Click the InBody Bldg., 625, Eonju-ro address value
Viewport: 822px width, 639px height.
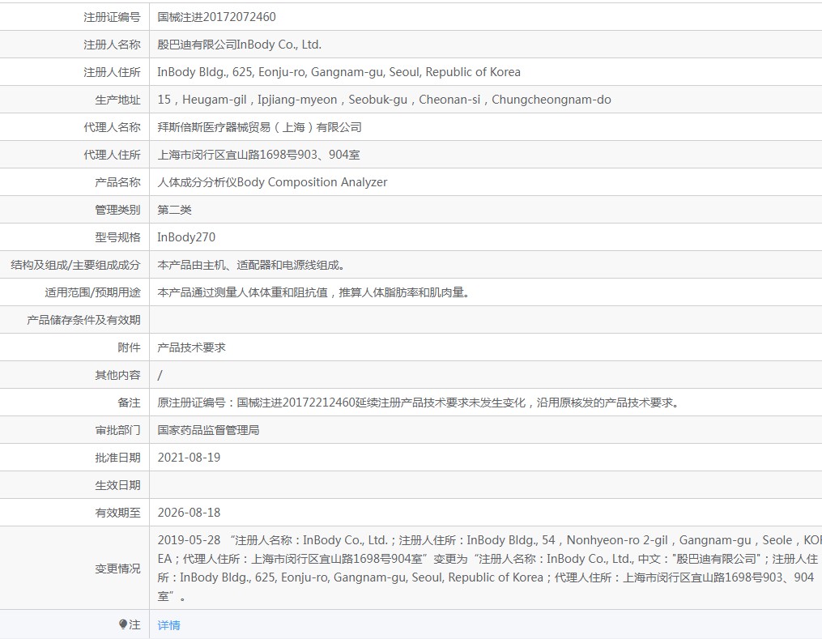339,72
